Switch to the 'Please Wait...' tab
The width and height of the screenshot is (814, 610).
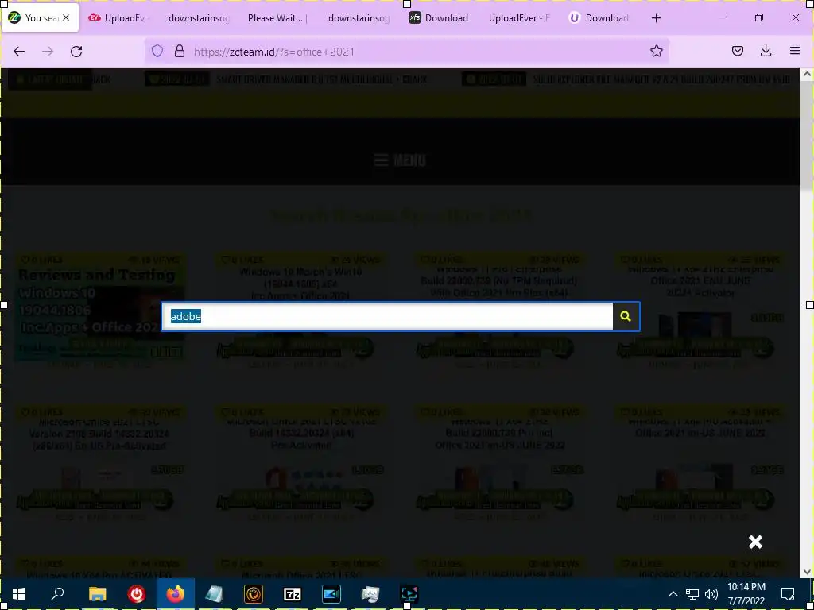pos(276,18)
